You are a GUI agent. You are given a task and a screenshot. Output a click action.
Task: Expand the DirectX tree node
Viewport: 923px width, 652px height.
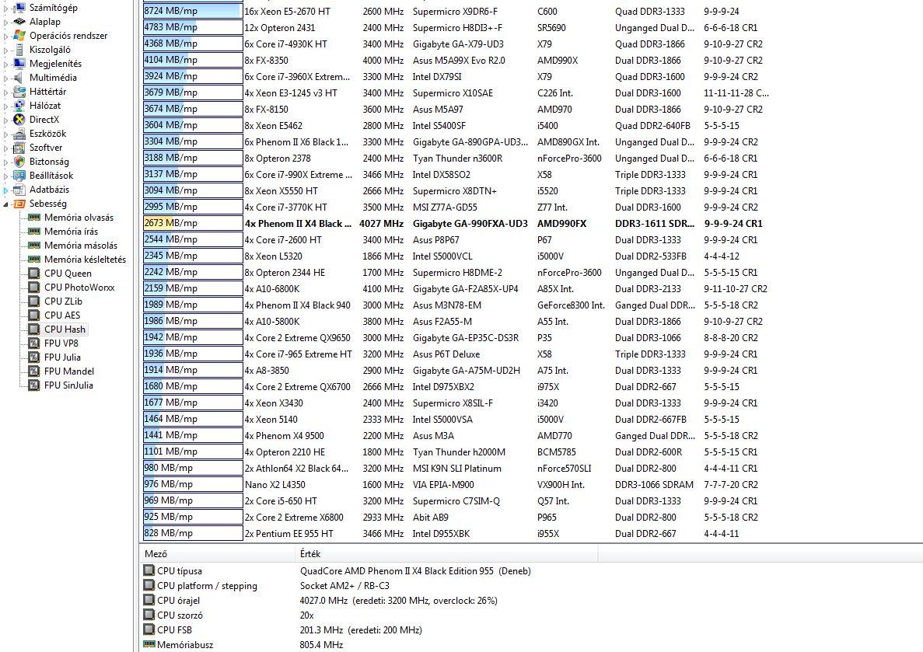[6, 120]
